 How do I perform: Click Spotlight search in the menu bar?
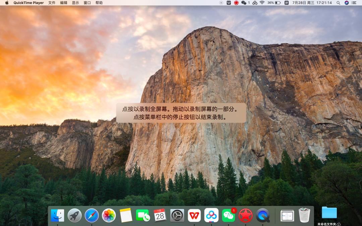[339, 3]
